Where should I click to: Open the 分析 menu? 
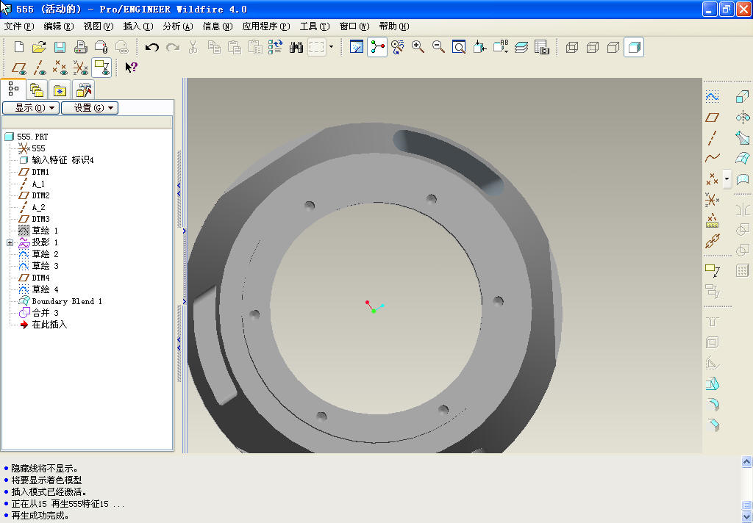tap(177, 26)
